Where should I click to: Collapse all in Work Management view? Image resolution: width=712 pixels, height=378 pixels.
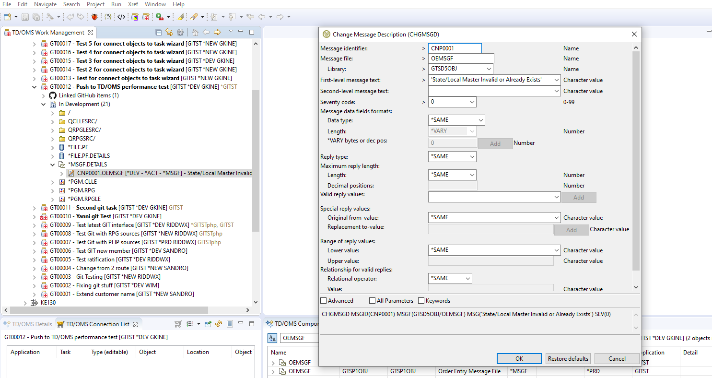(159, 33)
